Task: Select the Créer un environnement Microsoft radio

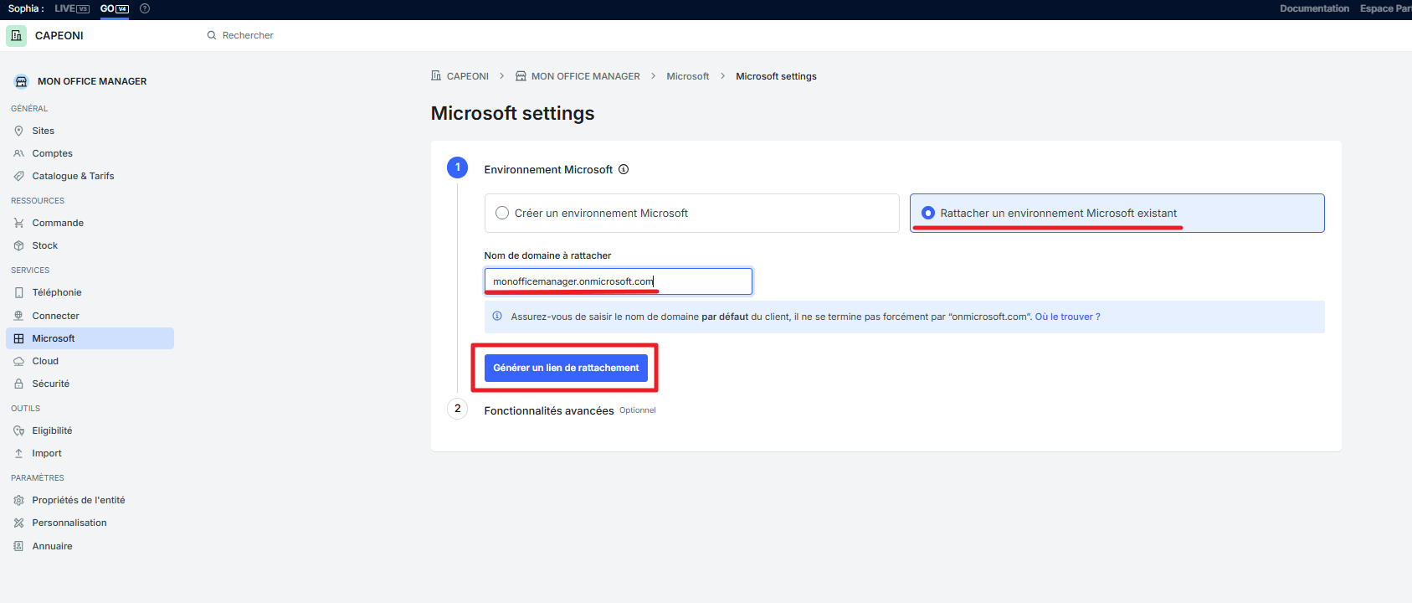Action: click(502, 213)
